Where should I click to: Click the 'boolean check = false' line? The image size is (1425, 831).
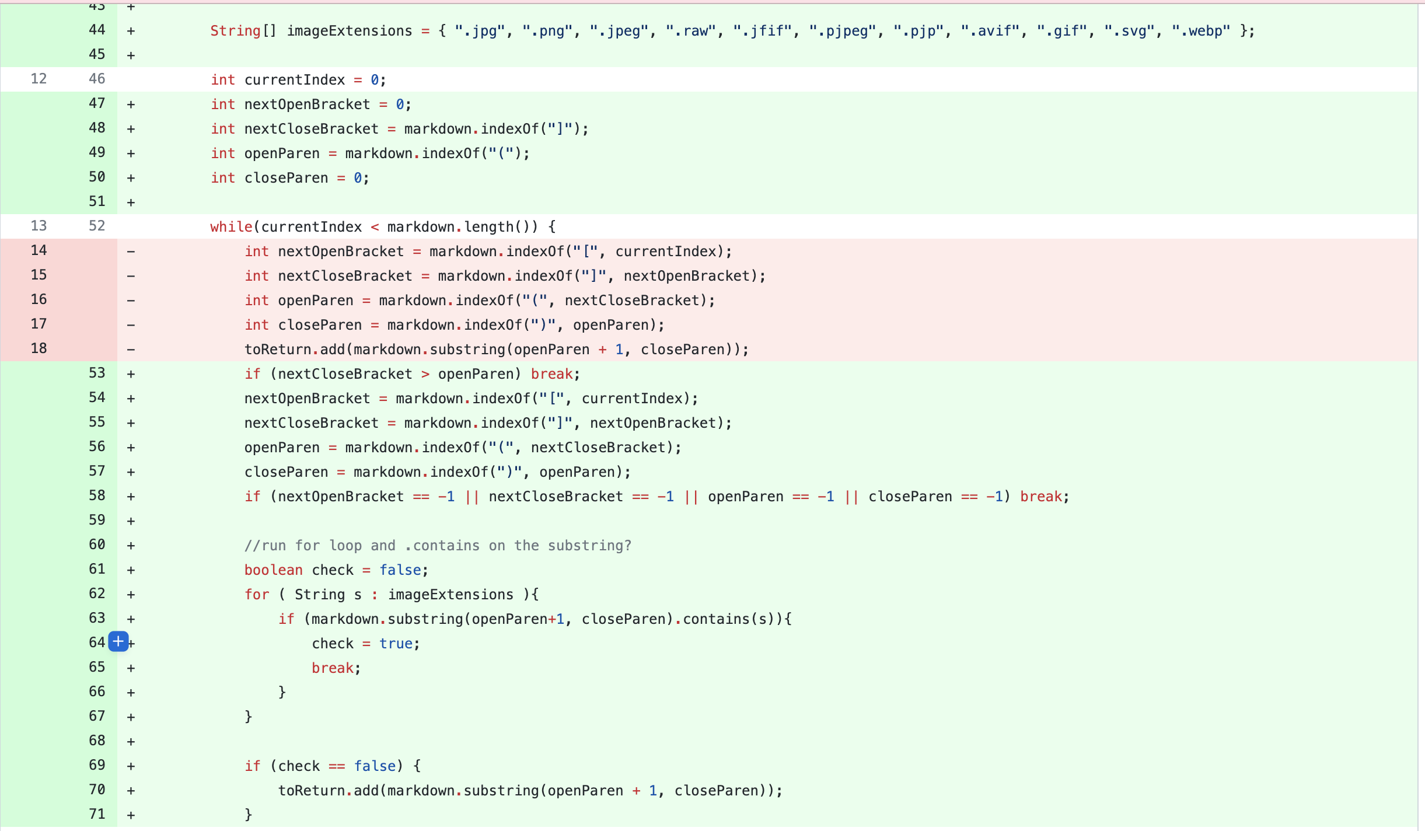click(x=336, y=570)
